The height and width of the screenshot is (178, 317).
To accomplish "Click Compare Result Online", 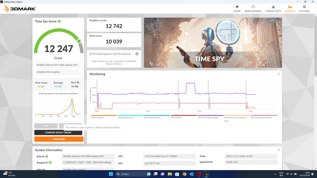I will coord(58,133).
